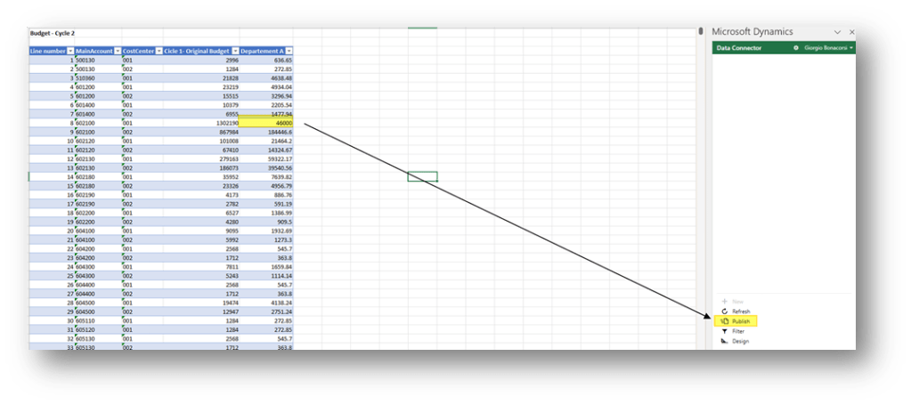Open the CostCenter column filter dropdown
The width and height of the screenshot is (911, 405).
point(159,52)
